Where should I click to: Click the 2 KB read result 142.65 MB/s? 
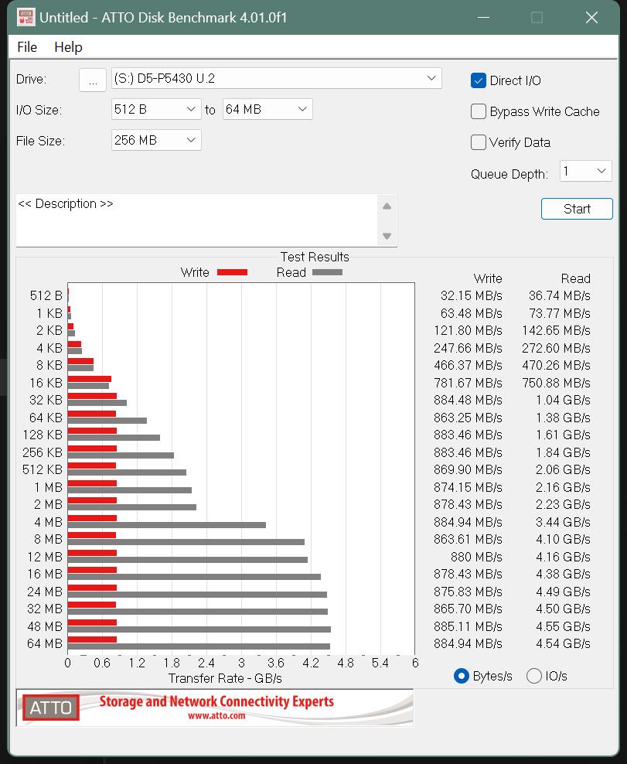(x=556, y=331)
